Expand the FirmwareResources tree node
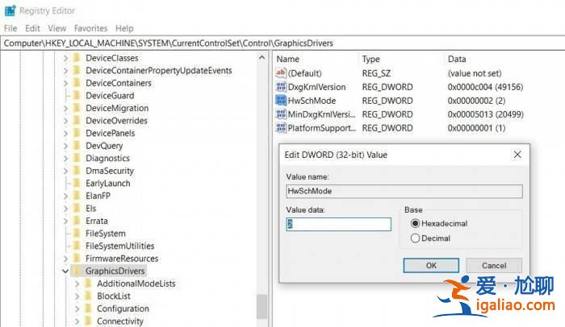 point(65,259)
